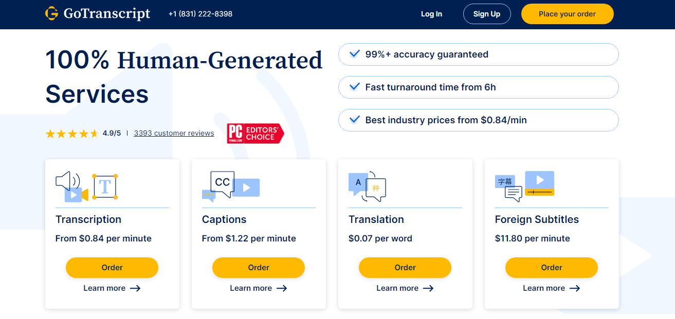This screenshot has width=675, height=319.
Task: Order the Translation service
Action: [405, 268]
